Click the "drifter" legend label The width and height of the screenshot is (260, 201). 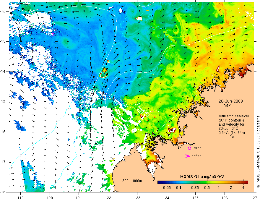pos(196,156)
